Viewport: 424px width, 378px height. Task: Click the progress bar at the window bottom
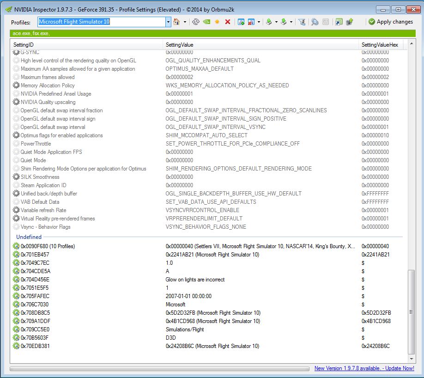tap(159, 369)
